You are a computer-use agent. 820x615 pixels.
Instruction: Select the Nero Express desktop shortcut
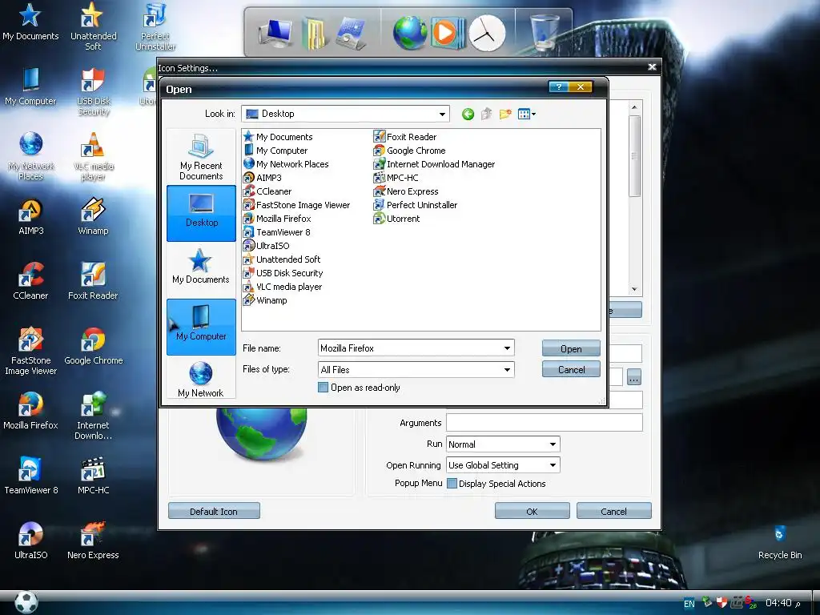(x=93, y=541)
